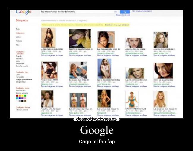Click Cambiar a versión estándar in yellow bar

tap(117, 25)
